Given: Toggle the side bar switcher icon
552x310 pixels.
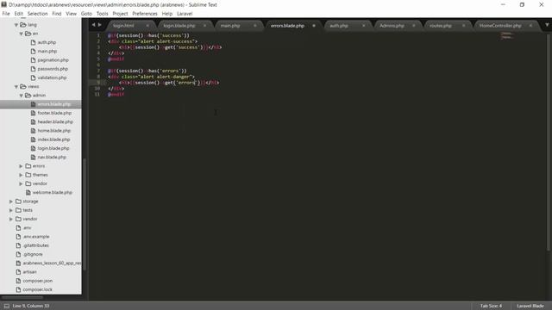Looking at the screenshot, I should (x=7, y=306).
